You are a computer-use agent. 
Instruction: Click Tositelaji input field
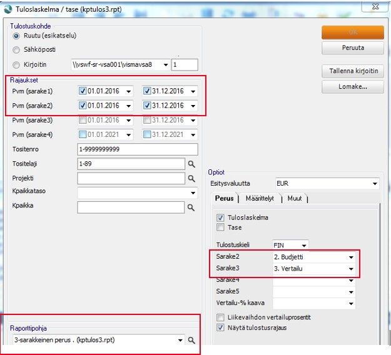coord(131,164)
